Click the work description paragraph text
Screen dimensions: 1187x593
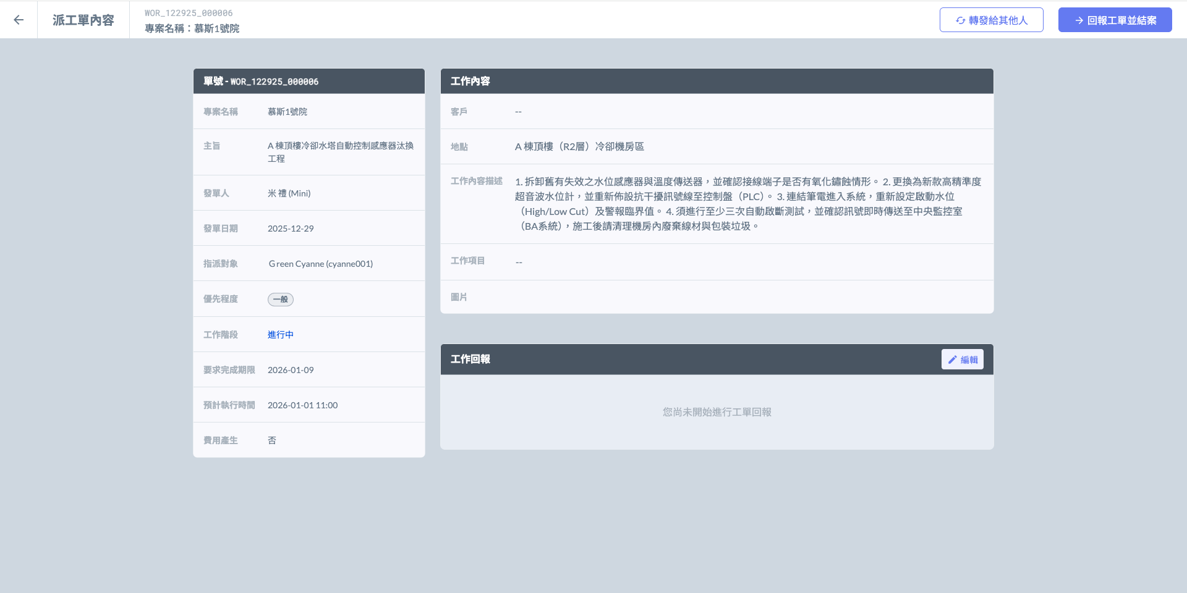[747, 204]
